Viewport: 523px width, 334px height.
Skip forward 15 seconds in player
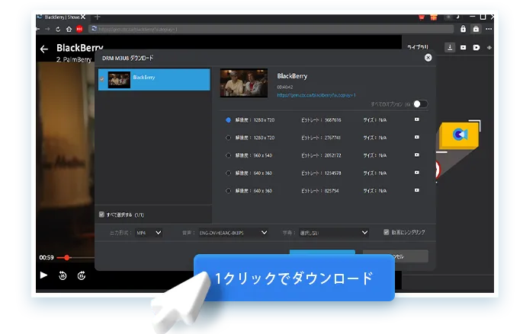click(x=82, y=275)
